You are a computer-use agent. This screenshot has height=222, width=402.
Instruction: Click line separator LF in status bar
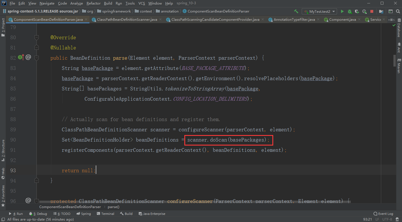(x=377, y=219)
